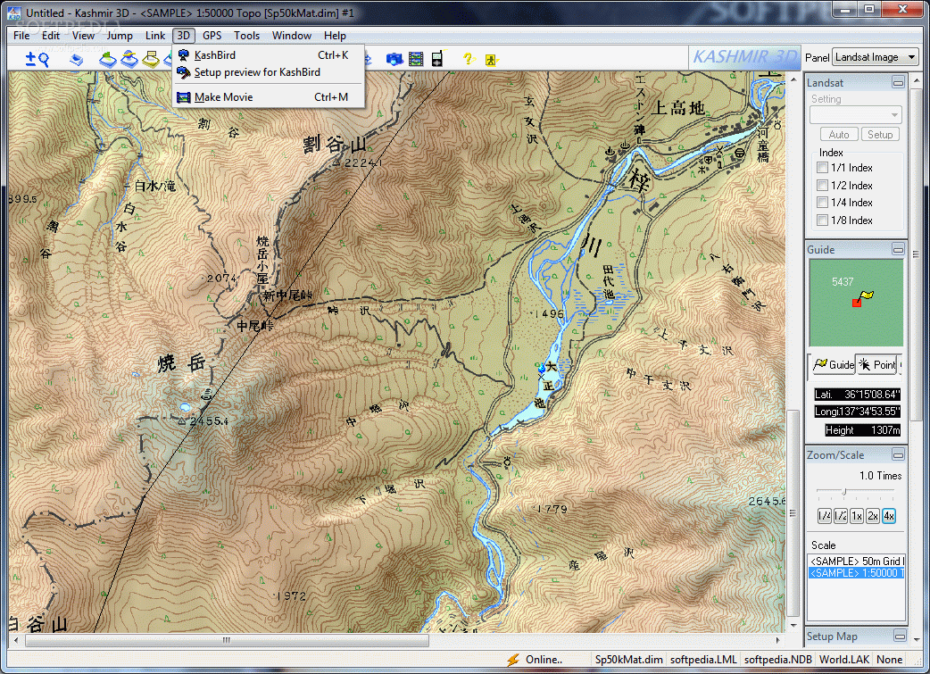
Task: Choose Make Movie from the 3D menu
Action: tap(268, 97)
